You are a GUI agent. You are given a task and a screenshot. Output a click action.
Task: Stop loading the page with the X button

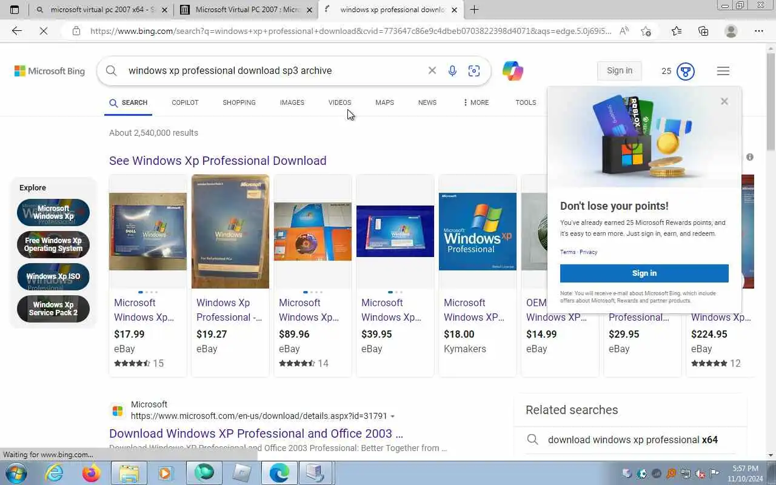pyautogui.click(x=44, y=31)
